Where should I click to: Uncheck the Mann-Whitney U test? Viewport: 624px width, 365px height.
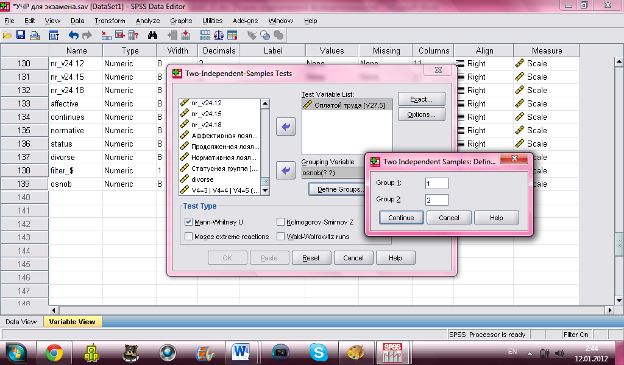(189, 222)
